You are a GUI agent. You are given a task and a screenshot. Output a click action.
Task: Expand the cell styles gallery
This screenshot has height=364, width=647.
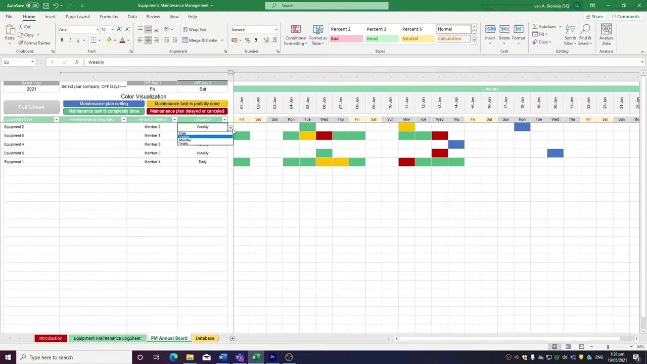(x=474, y=40)
